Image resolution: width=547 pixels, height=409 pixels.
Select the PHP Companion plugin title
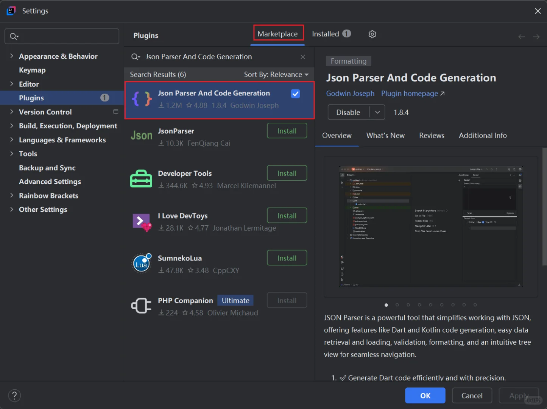(185, 301)
